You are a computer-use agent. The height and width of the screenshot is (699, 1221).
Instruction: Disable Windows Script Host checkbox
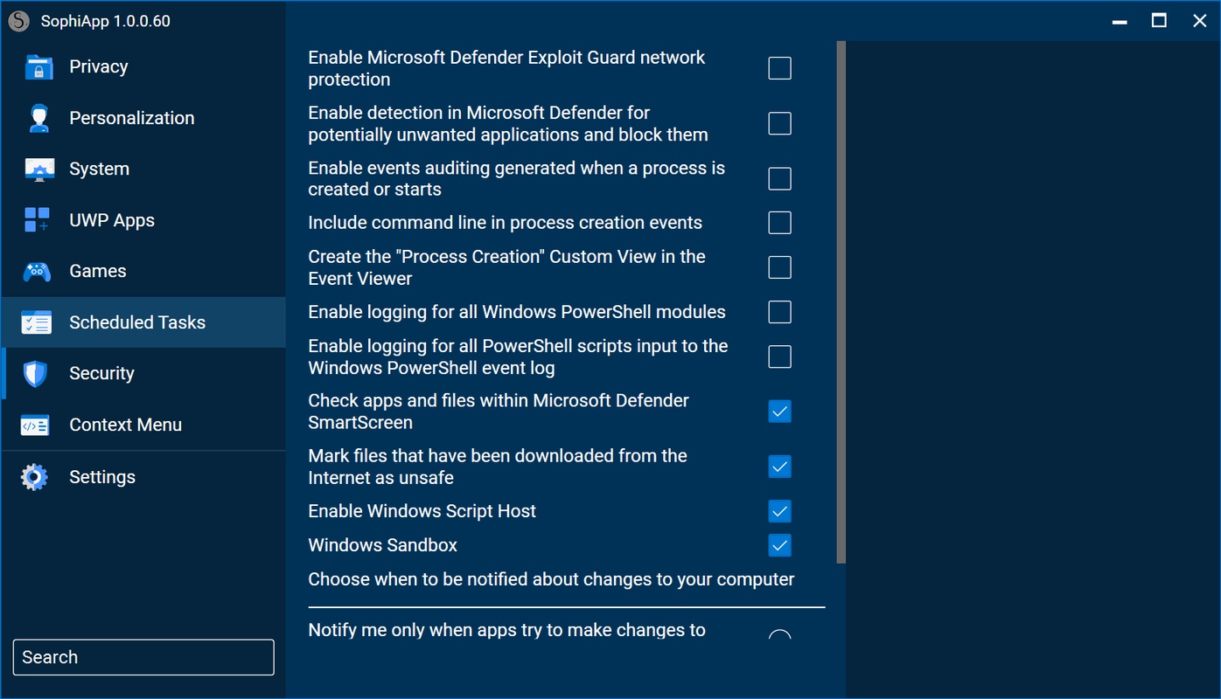coord(779,511)
